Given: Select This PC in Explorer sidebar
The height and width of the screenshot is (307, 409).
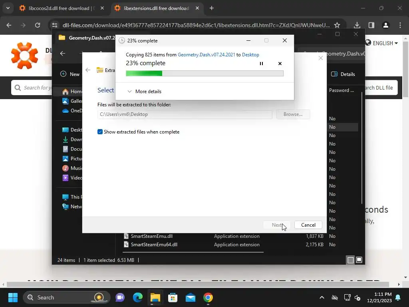Looking at the screenshot, I should 72,197.
